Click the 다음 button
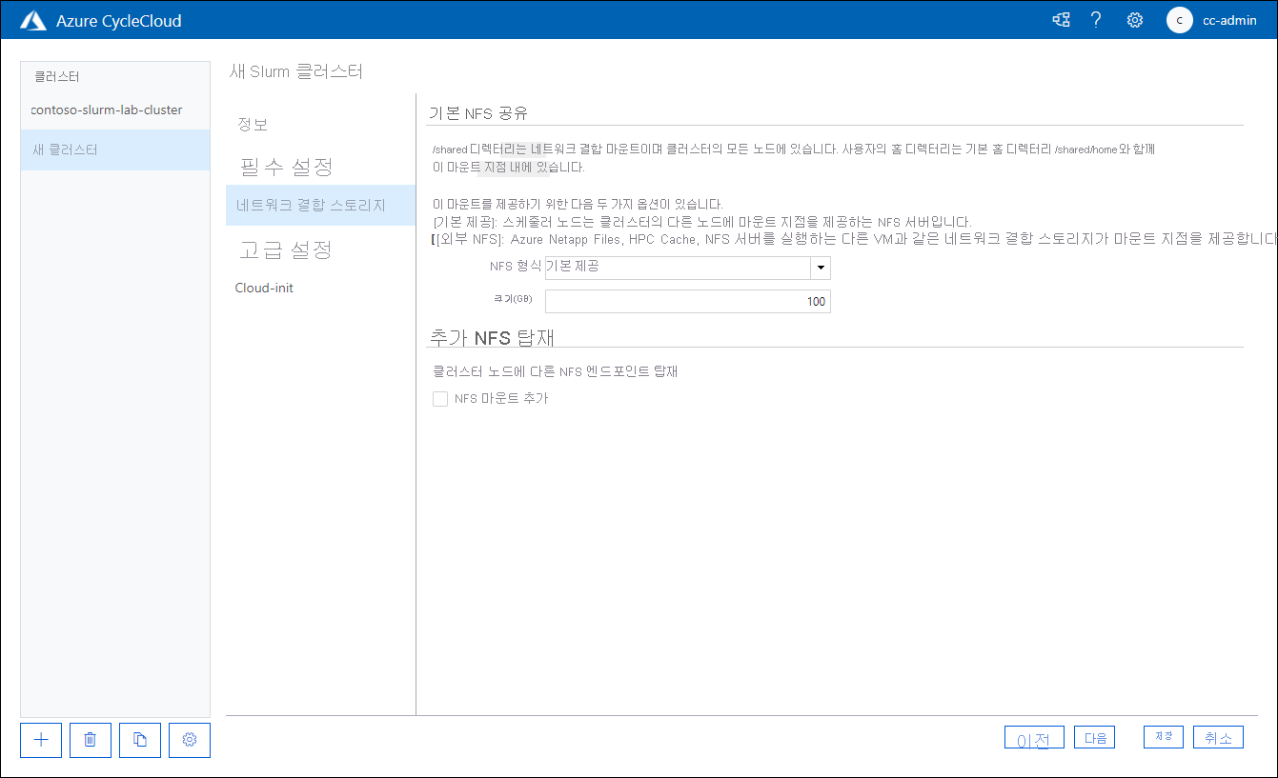This screenshot has width=1278, height=778. tap(1094, 736)
